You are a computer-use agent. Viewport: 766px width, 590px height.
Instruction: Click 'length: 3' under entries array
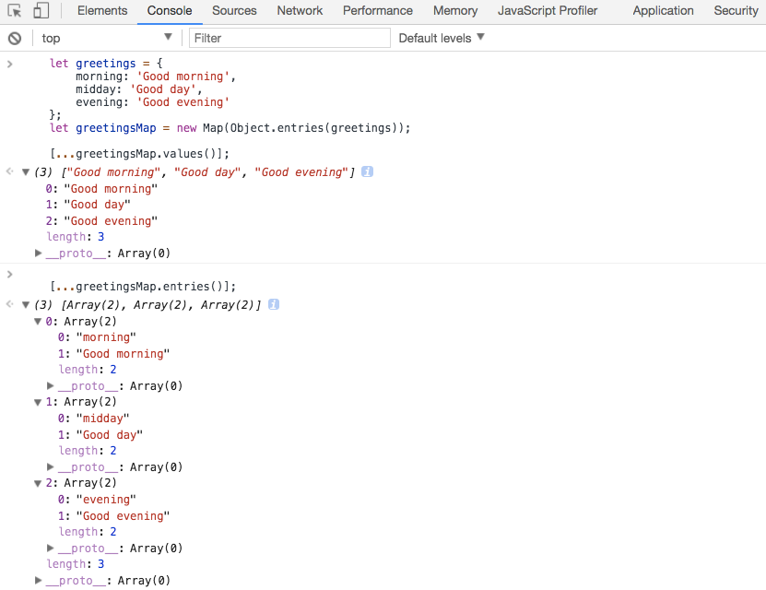76,564
